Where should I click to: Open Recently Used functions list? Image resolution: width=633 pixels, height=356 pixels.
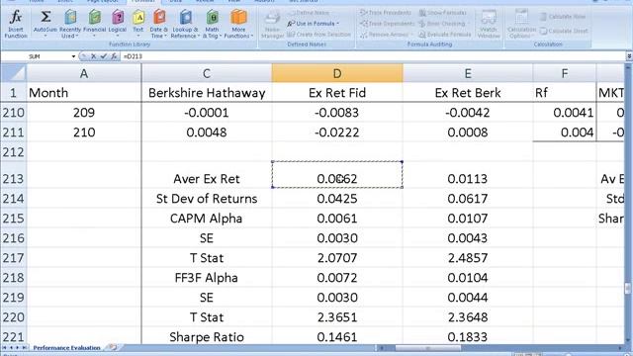tap(70, 24)
